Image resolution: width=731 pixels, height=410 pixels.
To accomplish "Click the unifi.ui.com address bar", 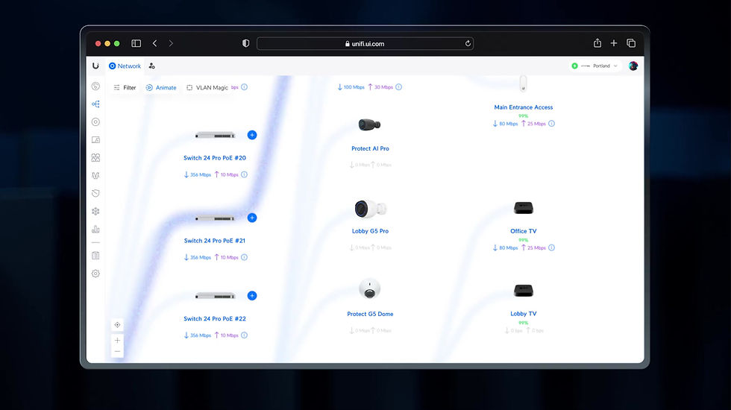I will tap(365, 43).
